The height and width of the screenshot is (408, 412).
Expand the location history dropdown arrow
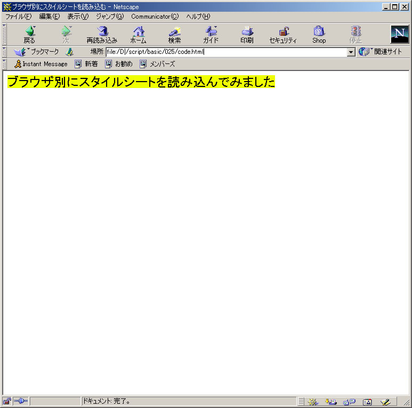351,52
